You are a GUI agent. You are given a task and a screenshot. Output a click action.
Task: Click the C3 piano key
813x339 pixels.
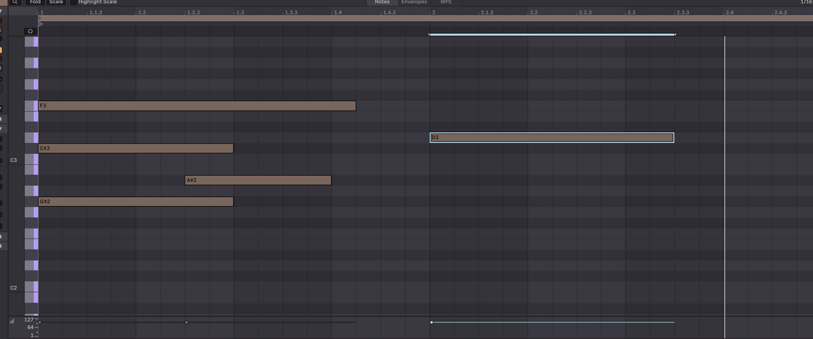point(32,159)
